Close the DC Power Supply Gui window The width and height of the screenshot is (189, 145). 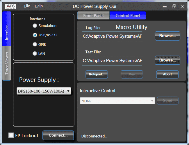[182, 6]
